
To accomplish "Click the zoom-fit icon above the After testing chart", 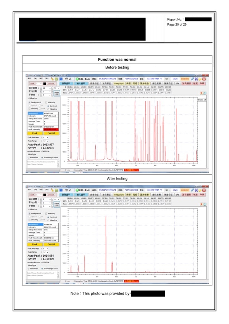I will point(205,204).
